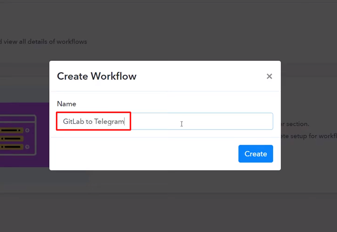Click top plus icon in purple illustration

(x=27, y=130)
